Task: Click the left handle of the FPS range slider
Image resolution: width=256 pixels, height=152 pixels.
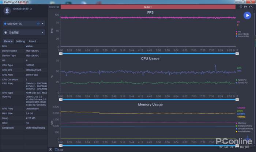Action: 61,53
